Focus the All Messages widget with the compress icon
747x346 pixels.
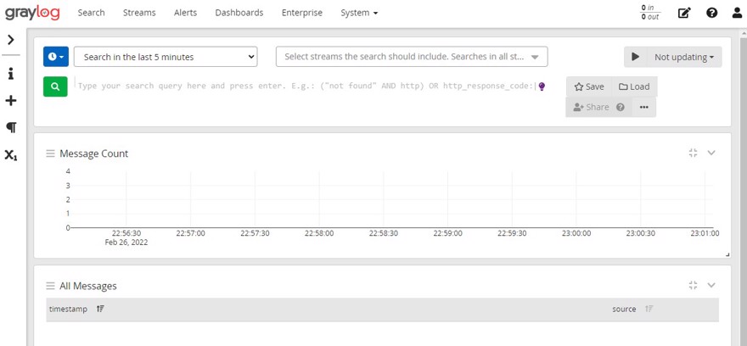click(x=694, y=285)
